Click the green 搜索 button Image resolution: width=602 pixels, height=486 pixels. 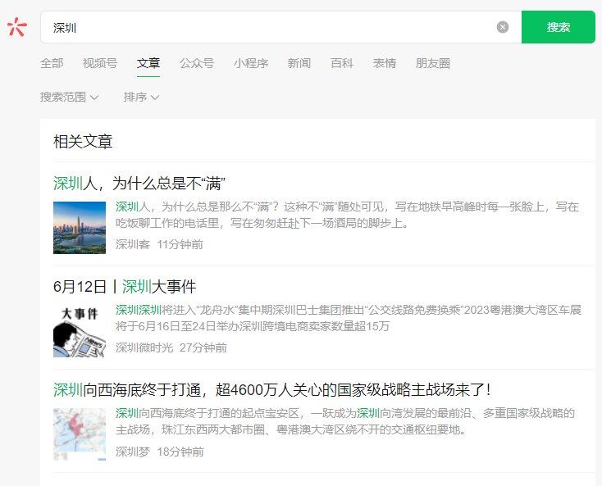coord(559,27)
